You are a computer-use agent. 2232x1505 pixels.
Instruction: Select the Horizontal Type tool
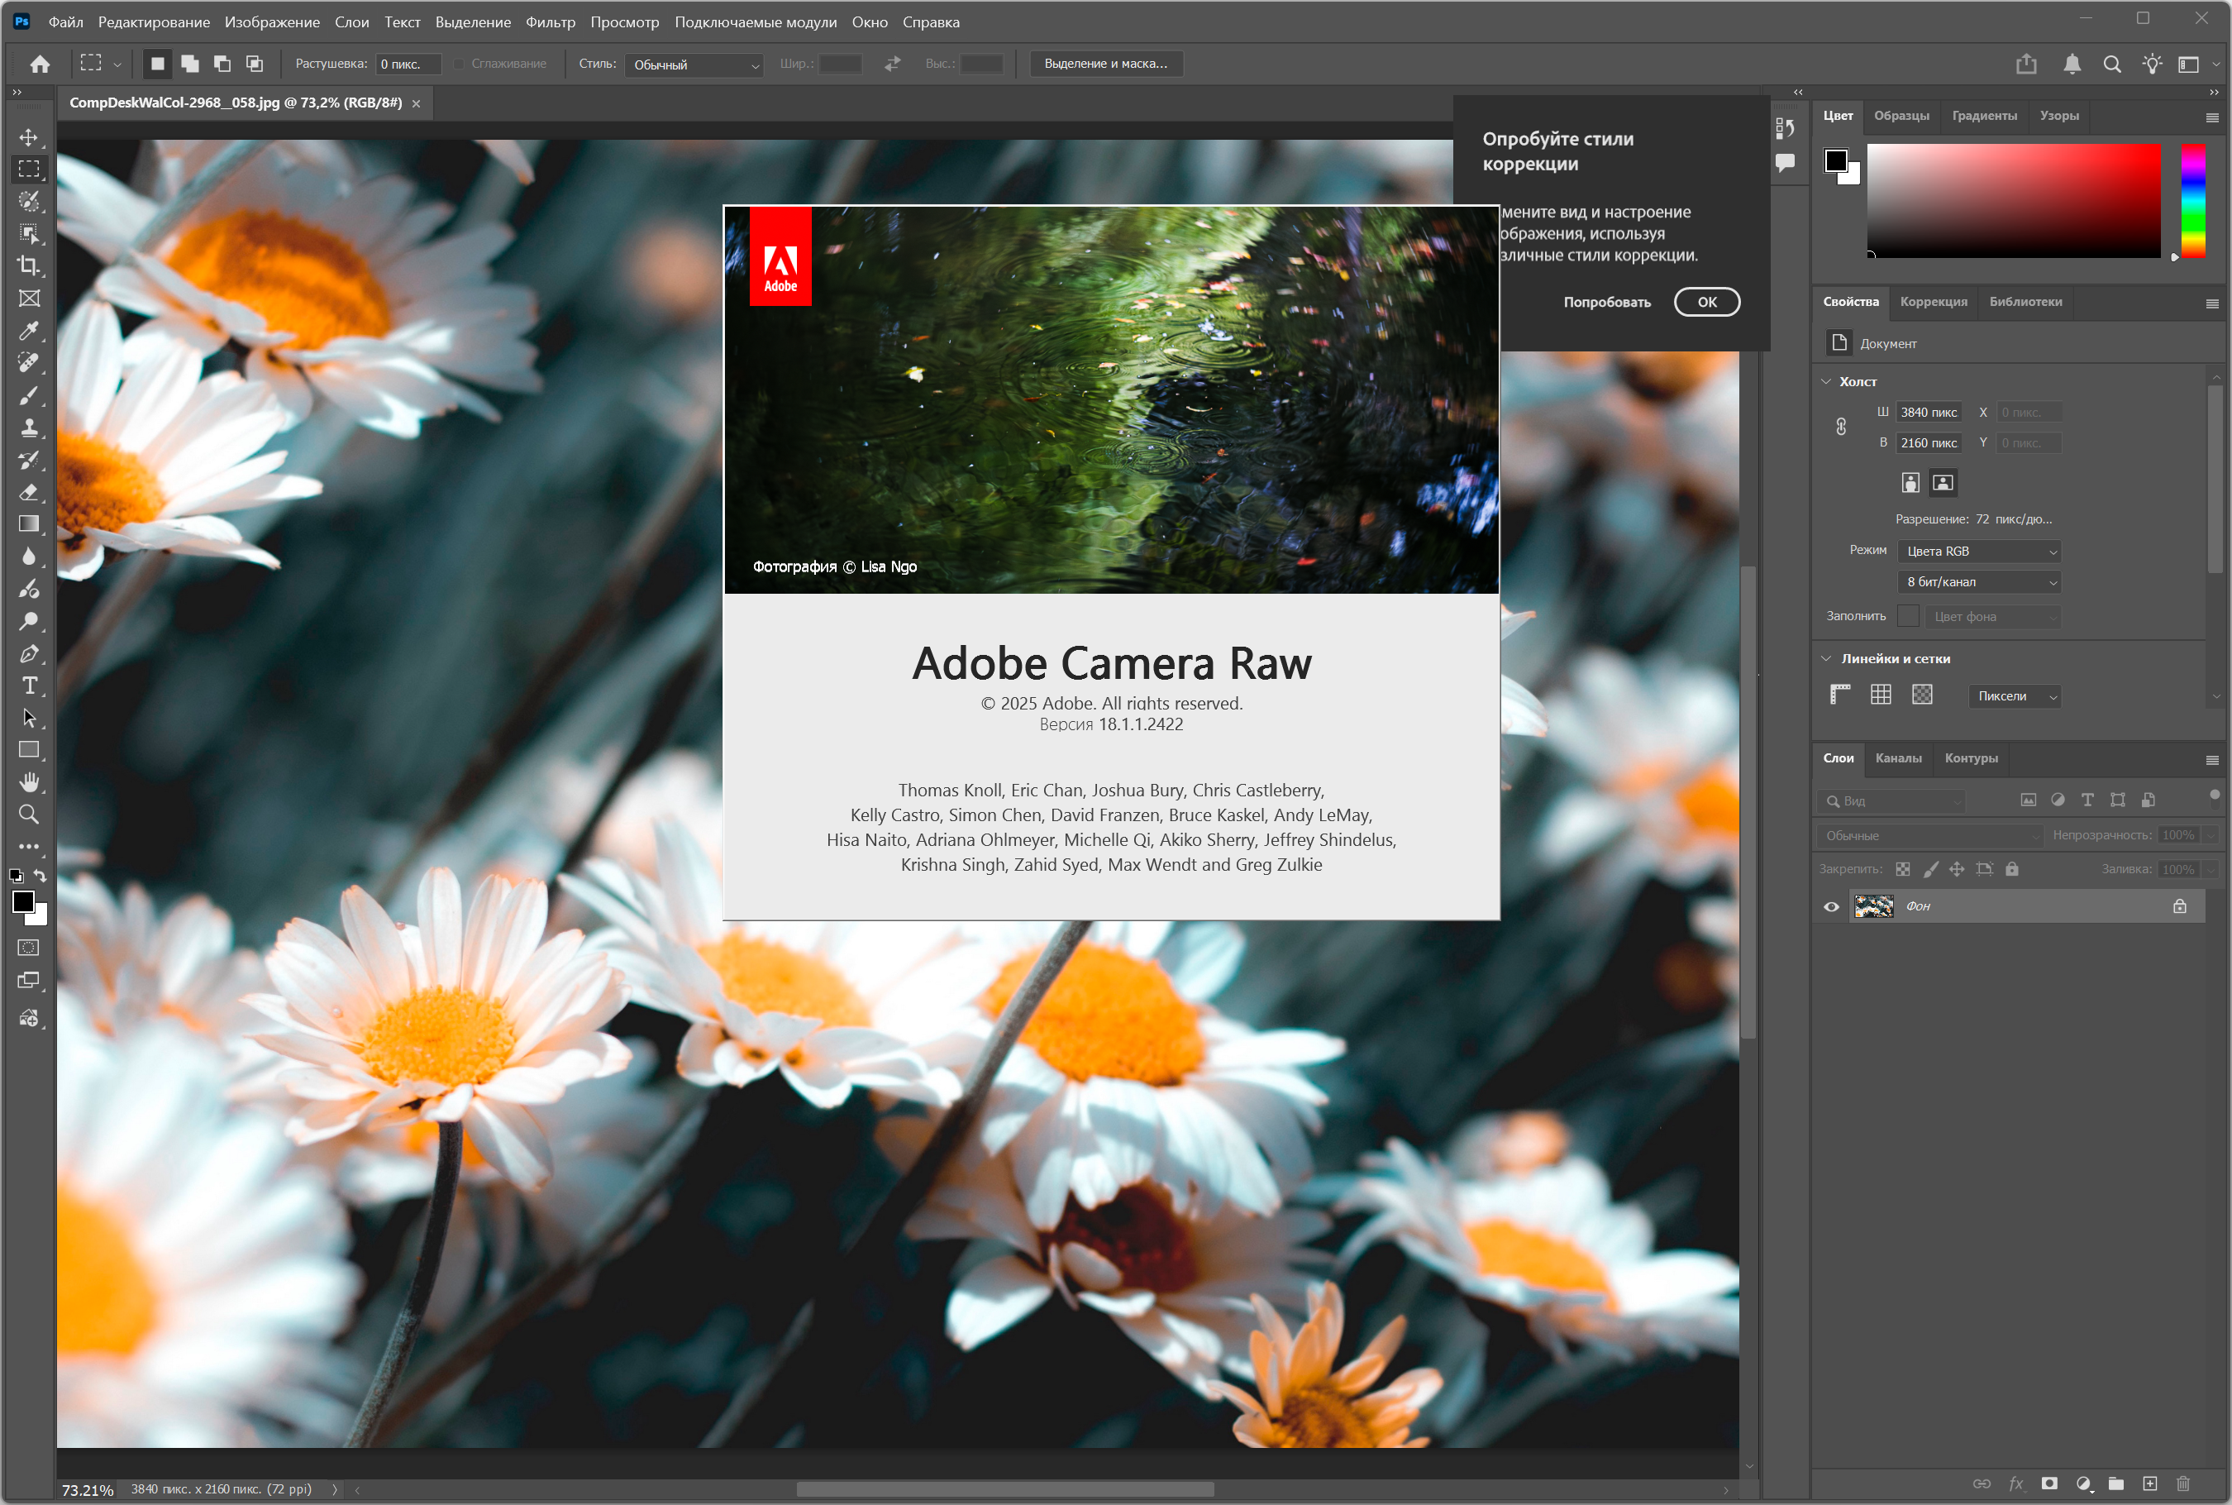click(29, 686)
